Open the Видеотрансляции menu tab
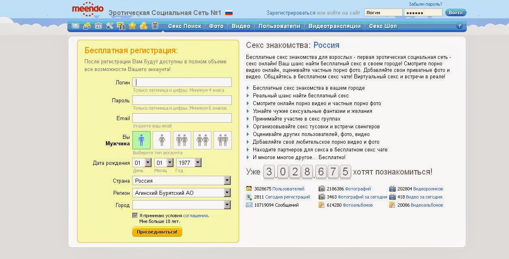The image size is (509, 259). [334, 26]
